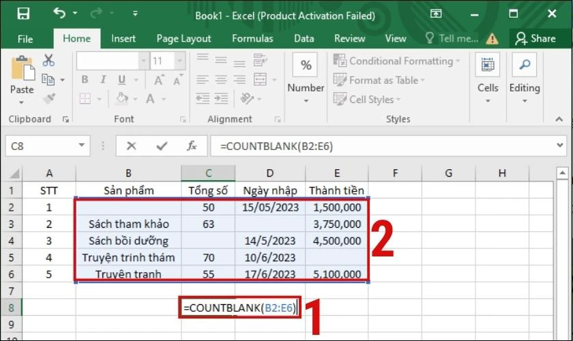Open the font size dropdown
Viewport: 573px width, 341px height.
click(x=179, y=61)
